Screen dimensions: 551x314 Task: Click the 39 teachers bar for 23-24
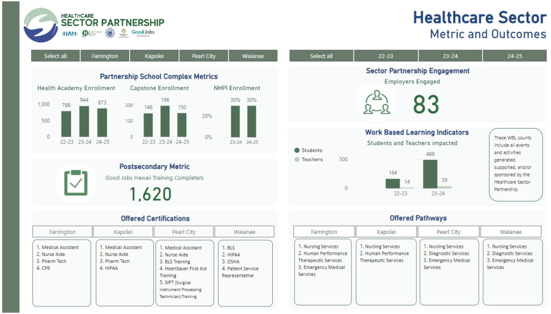click(444, 187)
